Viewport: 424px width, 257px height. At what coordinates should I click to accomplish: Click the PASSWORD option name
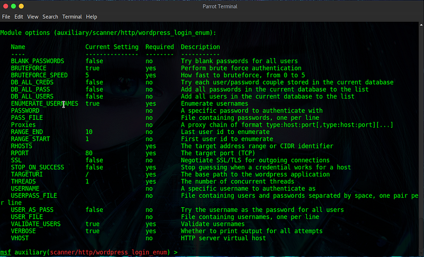point(25,111)
